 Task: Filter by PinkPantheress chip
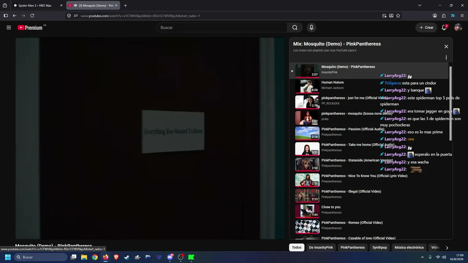tap(352, 247)
